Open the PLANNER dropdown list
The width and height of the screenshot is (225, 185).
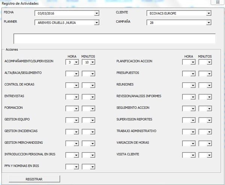coord(96,22)
